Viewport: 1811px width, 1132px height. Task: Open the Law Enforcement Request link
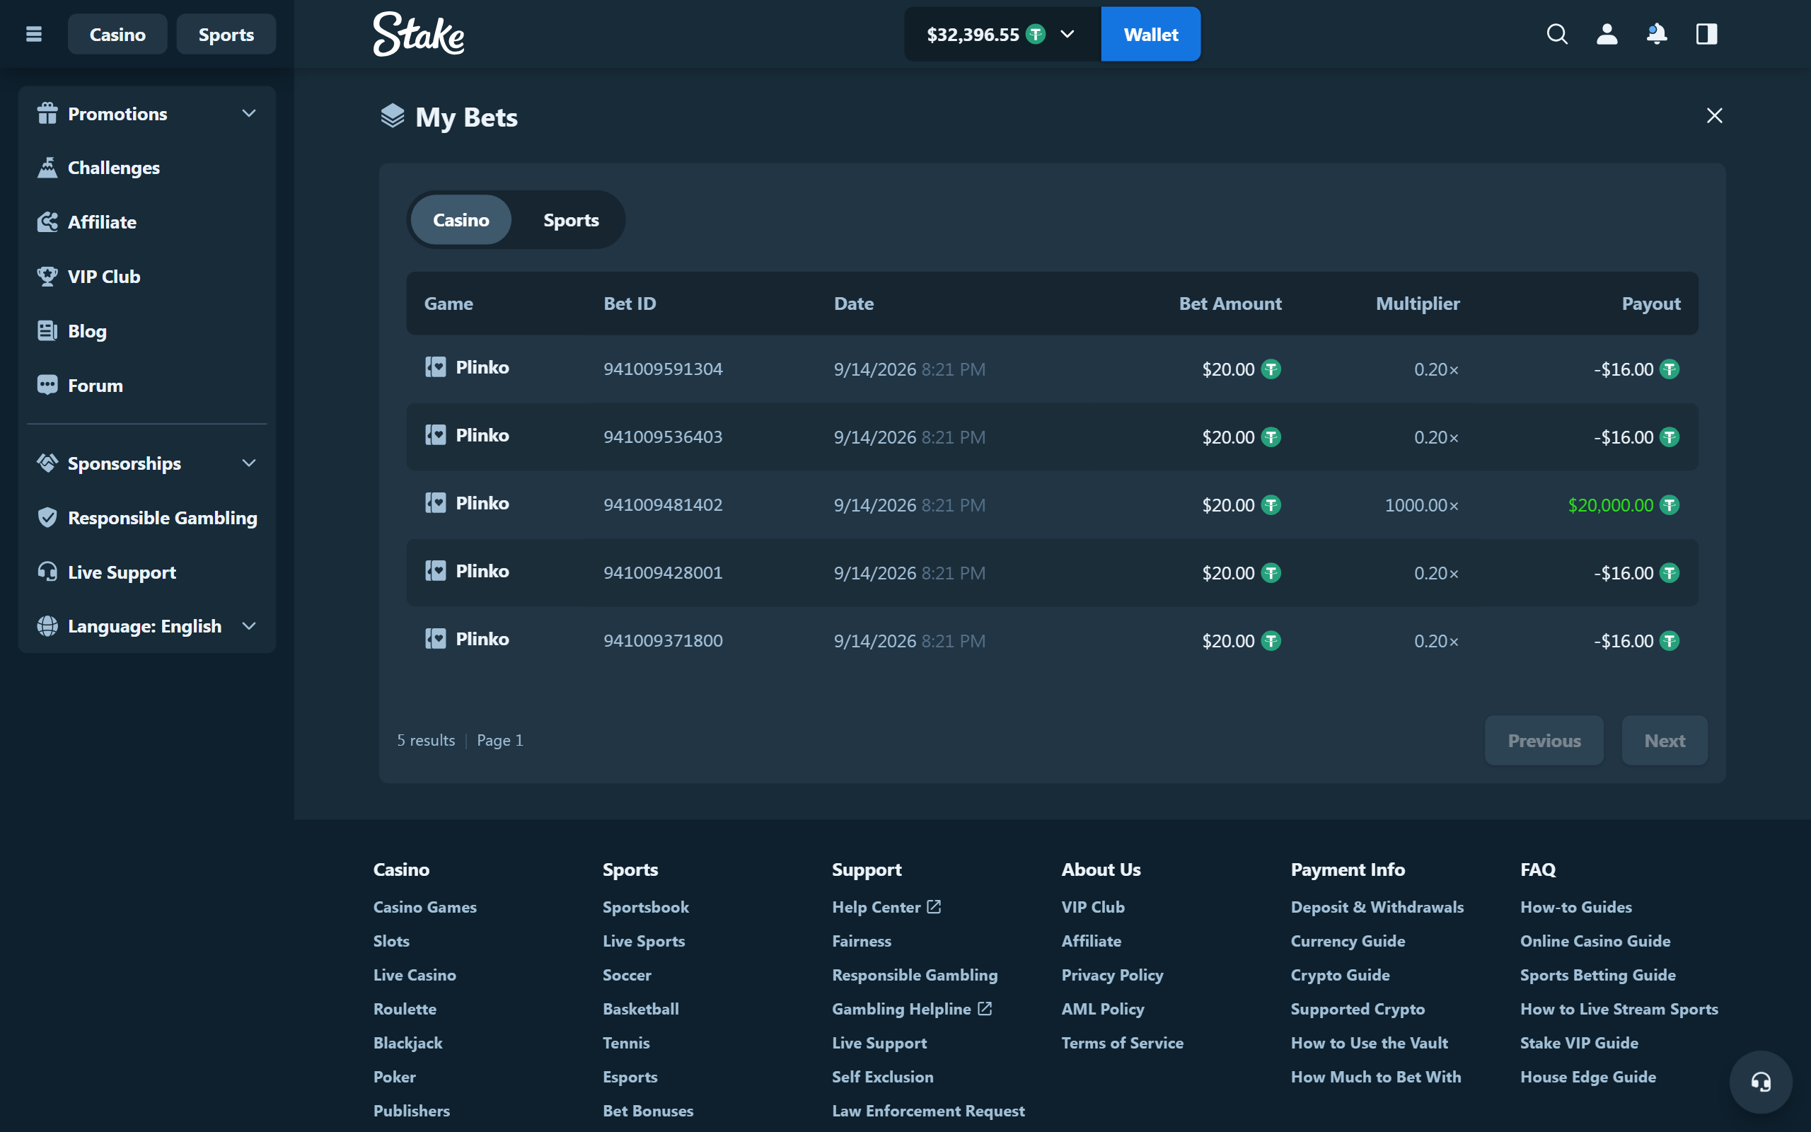tap(928, 1110)
